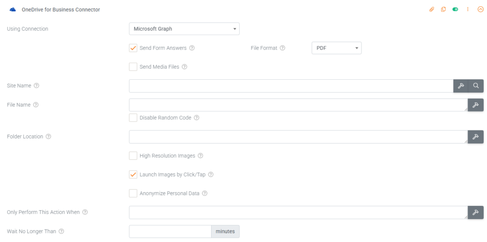Open formula builder hammer for File Name
The height and width of the screenshot is (242, 487).
pos(476,105)
